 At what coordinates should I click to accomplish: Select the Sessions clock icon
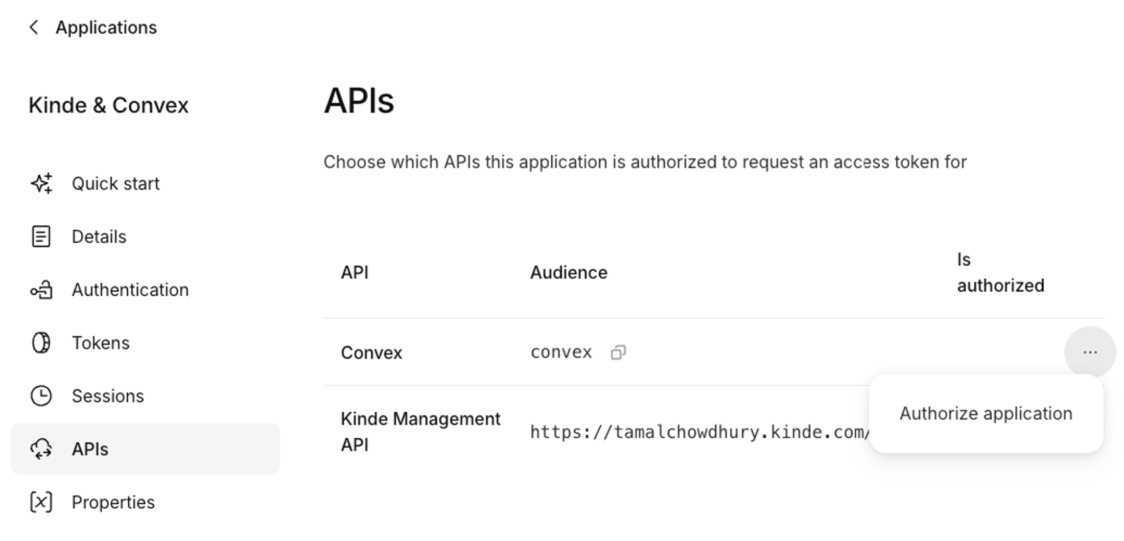[41, 396]
